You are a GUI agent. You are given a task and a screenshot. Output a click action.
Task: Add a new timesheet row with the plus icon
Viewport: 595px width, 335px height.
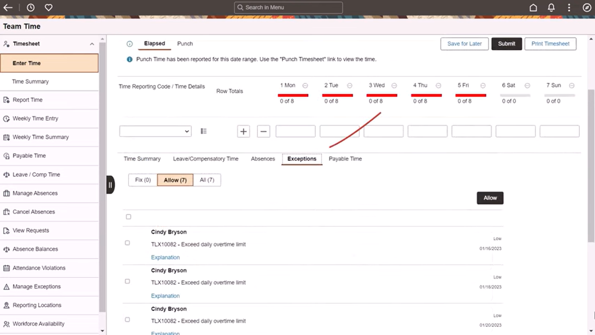243,131
